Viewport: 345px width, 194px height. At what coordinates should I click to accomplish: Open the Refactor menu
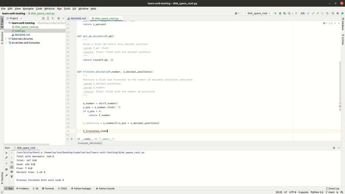(50, 9)
